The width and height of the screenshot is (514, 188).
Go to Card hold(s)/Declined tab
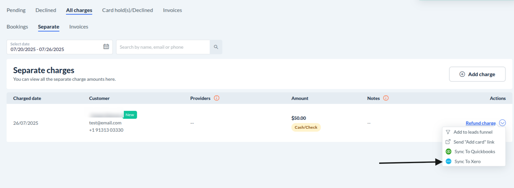[x=128, y=10]
